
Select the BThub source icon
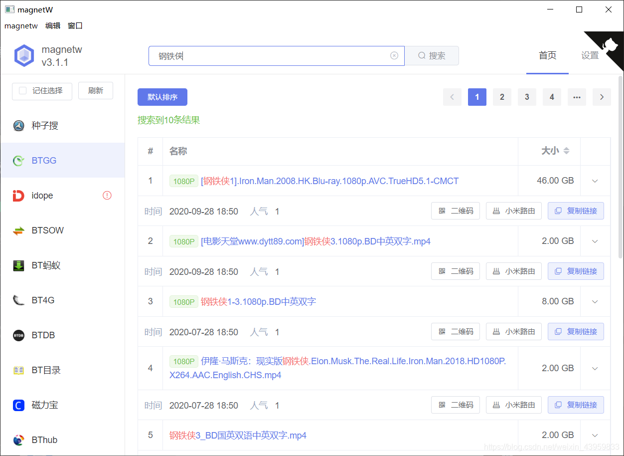(x=18, y=440)
